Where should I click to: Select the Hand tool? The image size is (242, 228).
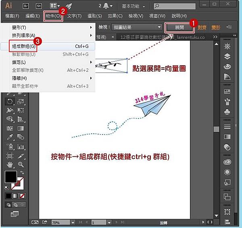[10, 164]
